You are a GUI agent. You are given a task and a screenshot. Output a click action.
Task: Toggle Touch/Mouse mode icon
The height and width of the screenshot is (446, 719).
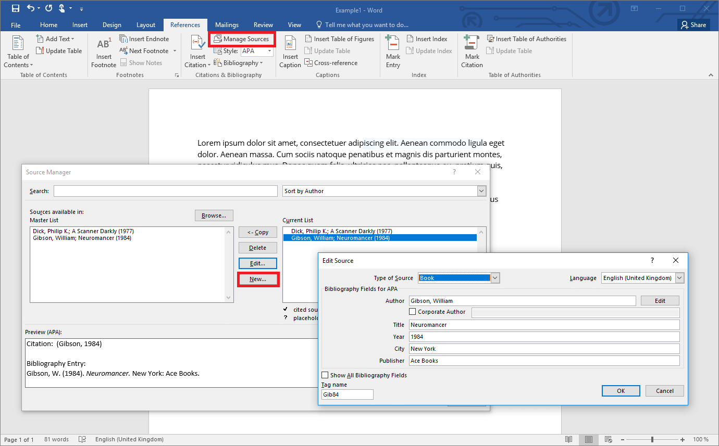pyautogui.click(x=62, y=8)
